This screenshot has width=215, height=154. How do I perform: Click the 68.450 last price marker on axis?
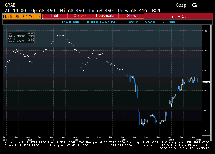tap(206, 82)
